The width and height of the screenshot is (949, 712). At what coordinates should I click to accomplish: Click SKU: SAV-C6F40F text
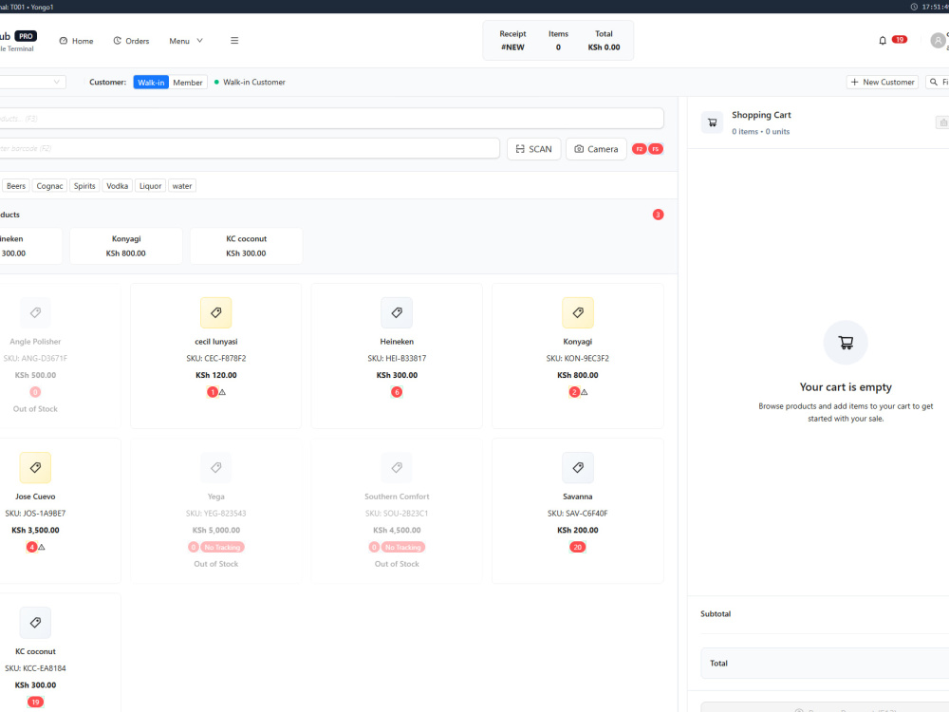tap(578, 514)
